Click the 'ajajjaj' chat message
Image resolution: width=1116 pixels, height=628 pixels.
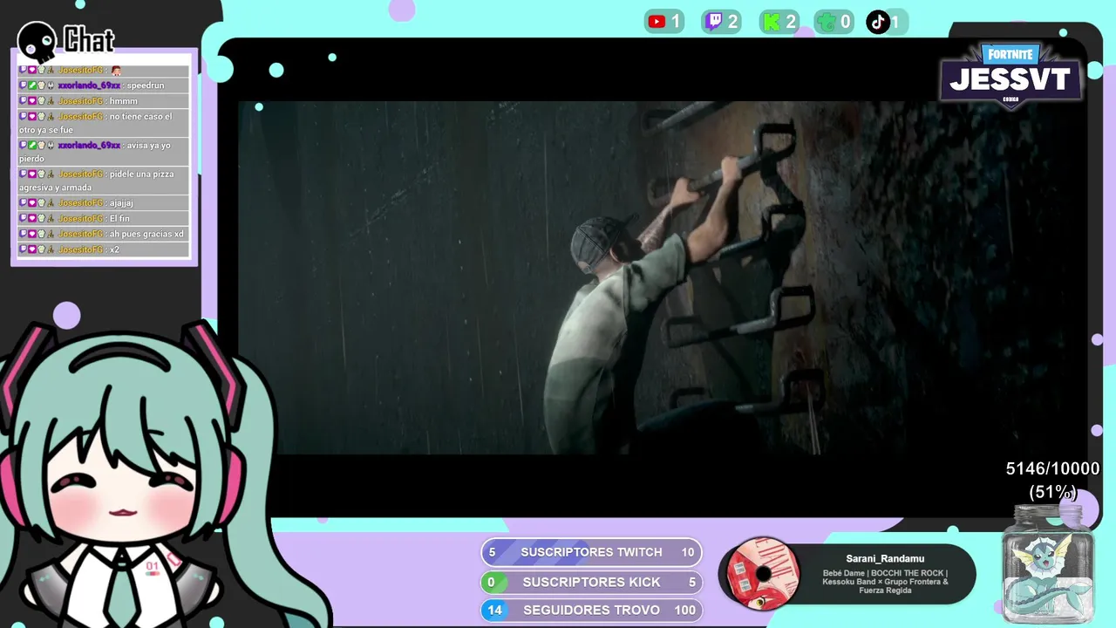[104, 203]
